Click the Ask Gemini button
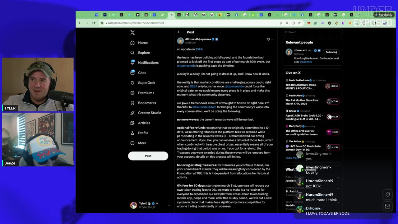This screenshot has height=224, width=398. pos(384,15)
